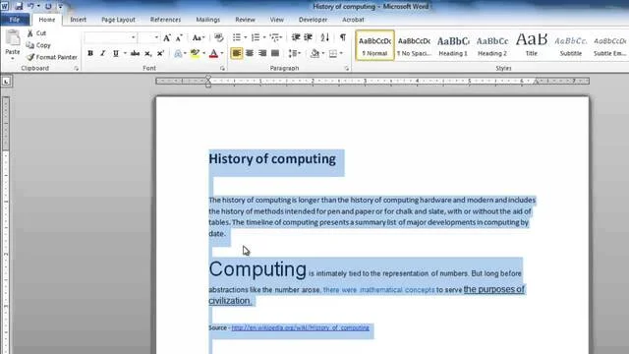Apply subscript formatting
Image resolution: width=629 pixels, height=354 pixels.
[148, 53]
